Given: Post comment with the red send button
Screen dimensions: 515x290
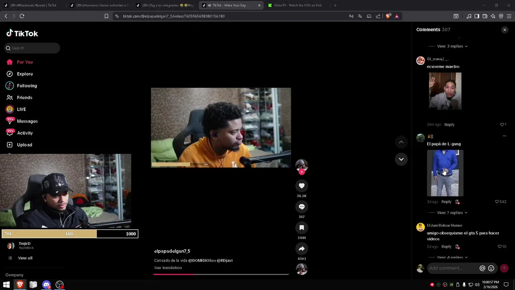Looking at the screenshot, I should [x=504, y=268].
